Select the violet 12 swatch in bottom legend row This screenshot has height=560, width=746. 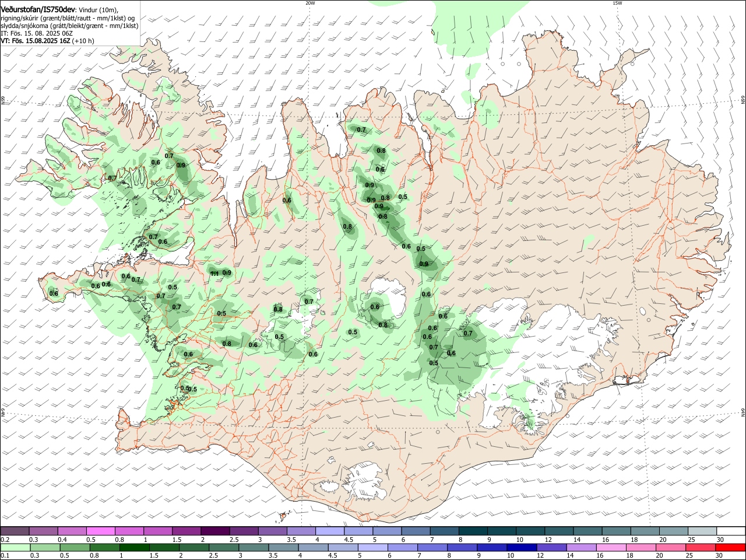551,548
